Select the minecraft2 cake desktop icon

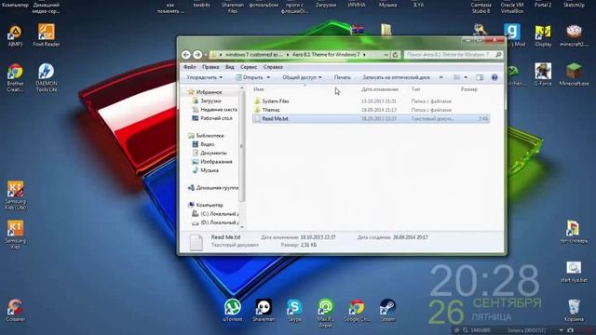574,35
